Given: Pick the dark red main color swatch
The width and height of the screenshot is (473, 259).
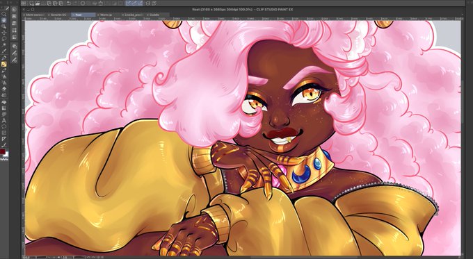Looking at the screenshot, I should (2, 151).
